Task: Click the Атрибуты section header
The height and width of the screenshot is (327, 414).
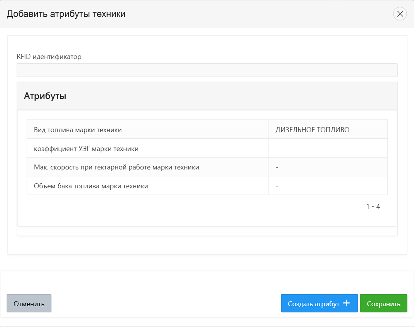Action: pos(45,96)
